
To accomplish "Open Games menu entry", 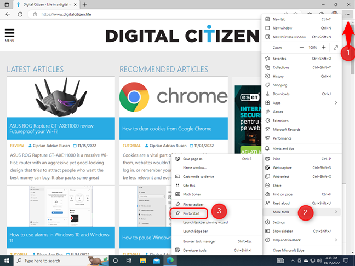I will point(301,112).
